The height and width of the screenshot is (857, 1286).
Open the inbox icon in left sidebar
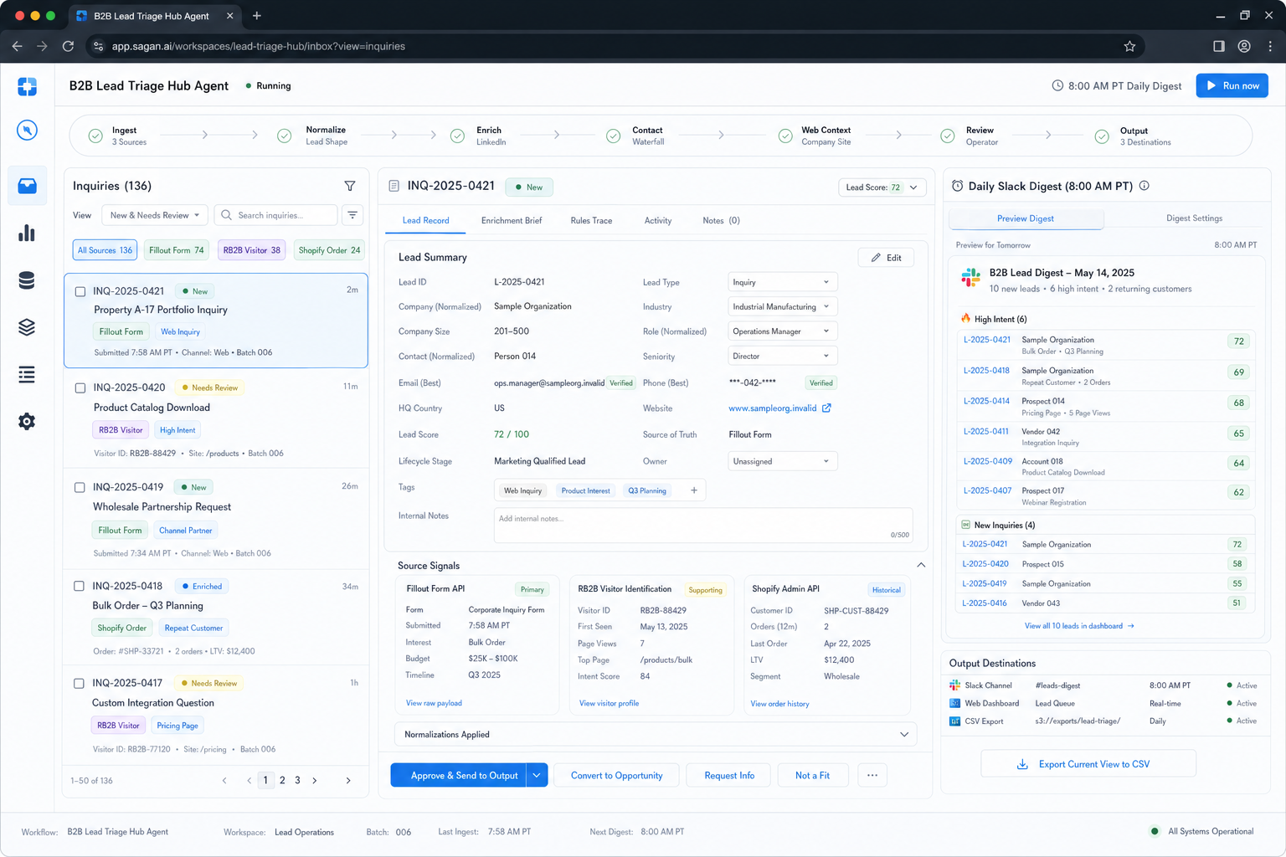(x=27, y=186)
